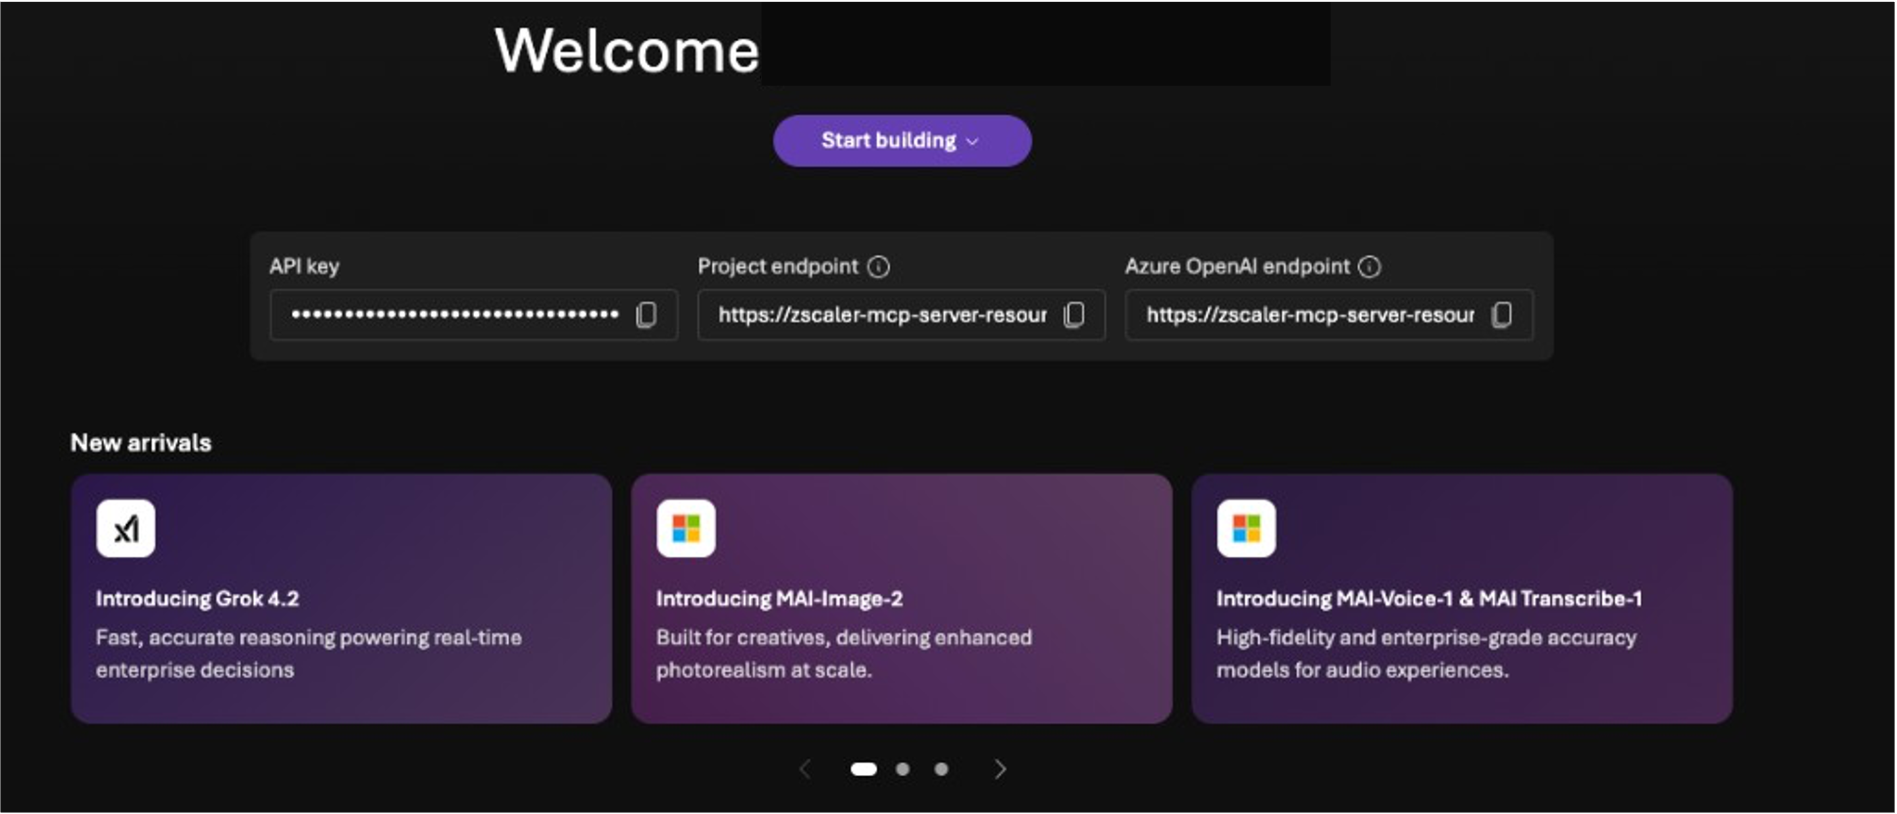Click the Project endpoint URL field
This screenshot has height=814, width=1897.
(902, 315)
